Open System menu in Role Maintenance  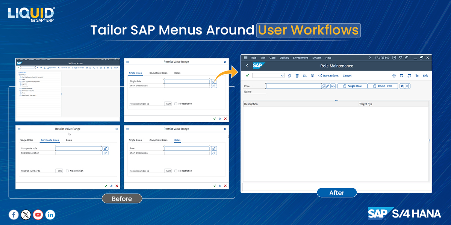pyautogui.click(x=317, y=58)
